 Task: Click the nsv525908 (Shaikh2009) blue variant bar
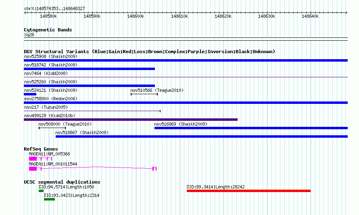(x=186, y=60)
